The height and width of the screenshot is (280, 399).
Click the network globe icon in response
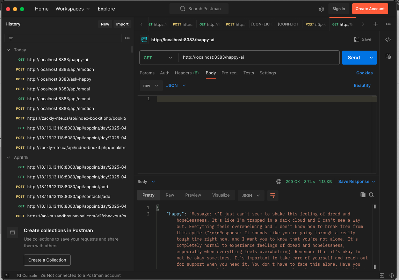point(279,182)
